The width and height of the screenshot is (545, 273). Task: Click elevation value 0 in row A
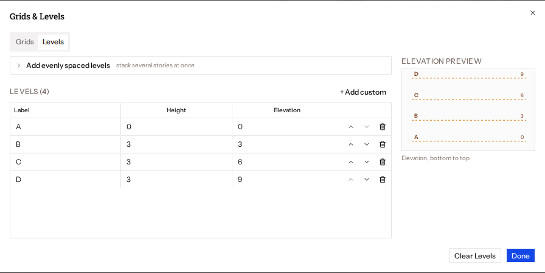(x=240, y=127)
